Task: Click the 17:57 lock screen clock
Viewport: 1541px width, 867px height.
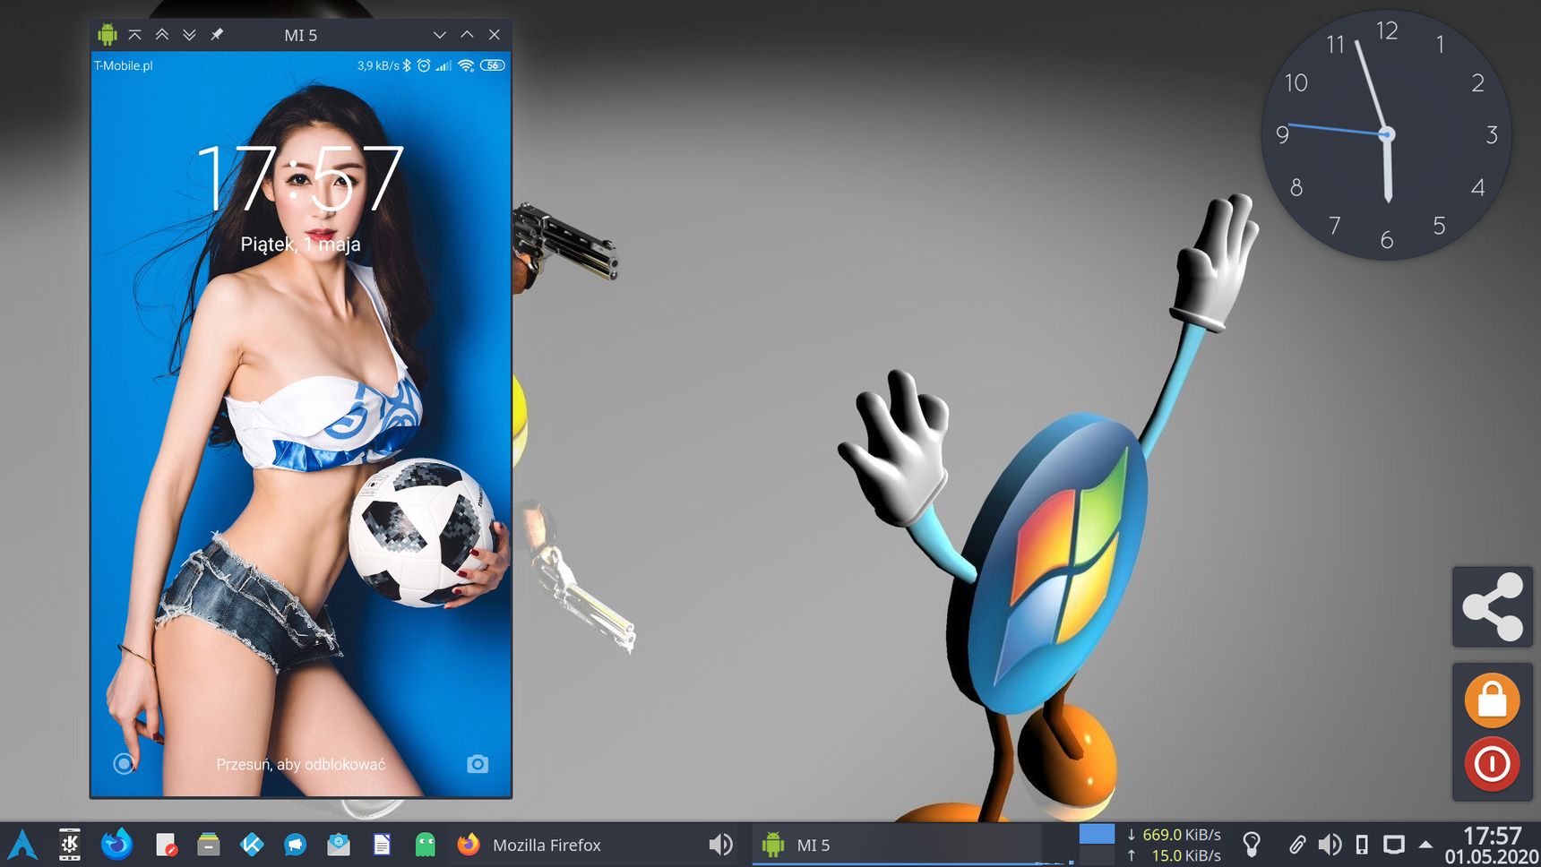Action: coord(300,179)
